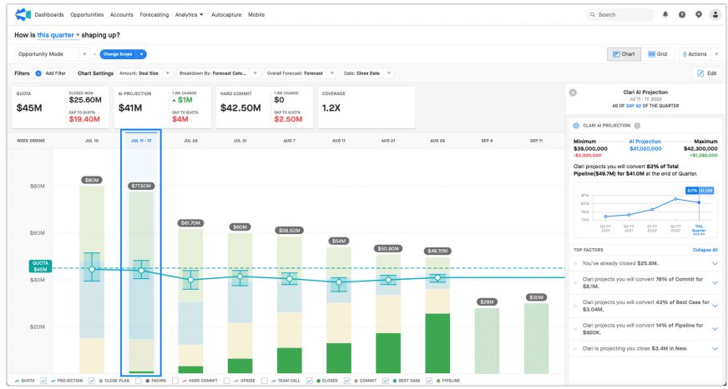The image size is (728, 389).
Task: Switch to Grid view
Action: click(658, 54)
